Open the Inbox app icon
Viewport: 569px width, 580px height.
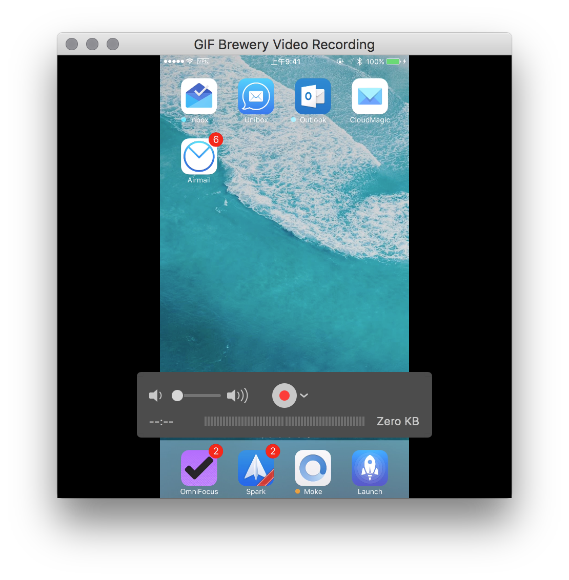[199, 96]
